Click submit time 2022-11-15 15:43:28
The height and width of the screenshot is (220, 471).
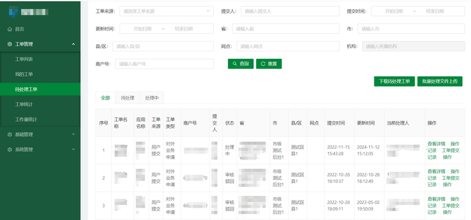(x=339, y=151)
